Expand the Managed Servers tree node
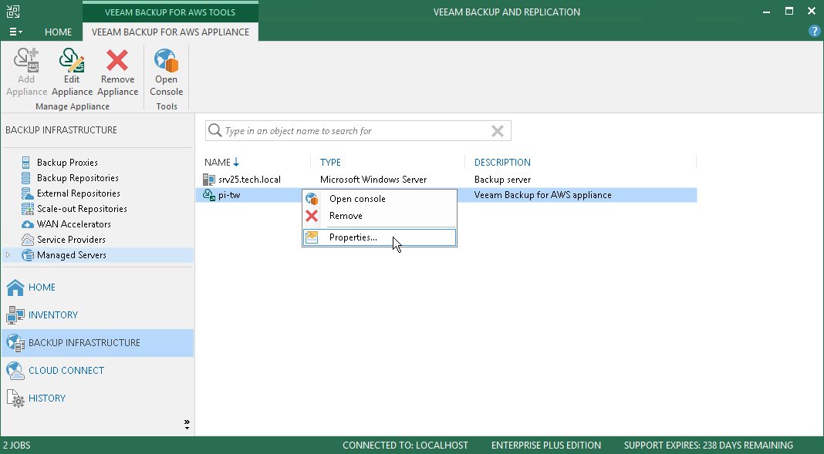 (8, 255)
